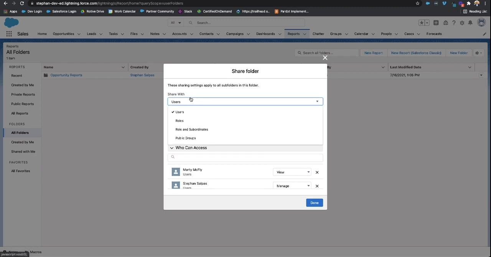The height and width of the screenshot is (257, 491).
Task: Open the search scope All dropdown
Action: click(x=176, y=23)
